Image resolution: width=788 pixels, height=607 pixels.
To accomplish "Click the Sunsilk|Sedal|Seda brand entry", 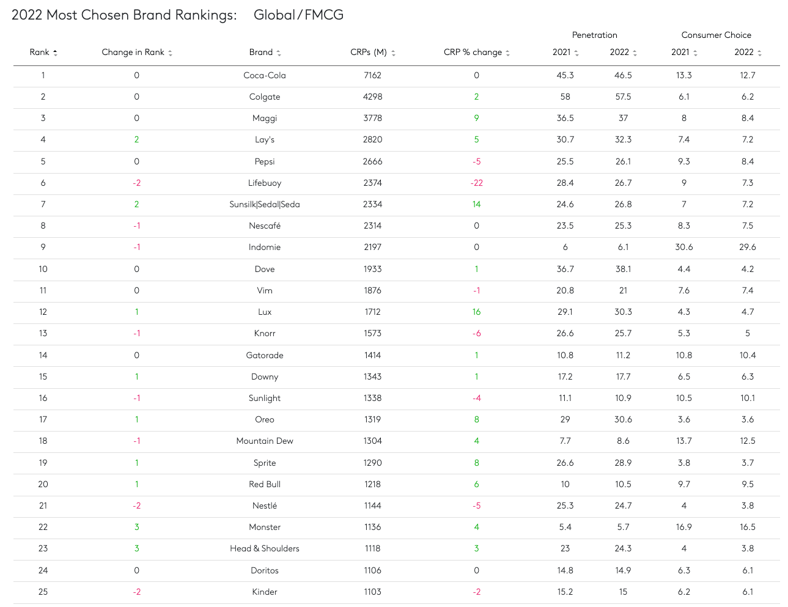I will point(265,205).
